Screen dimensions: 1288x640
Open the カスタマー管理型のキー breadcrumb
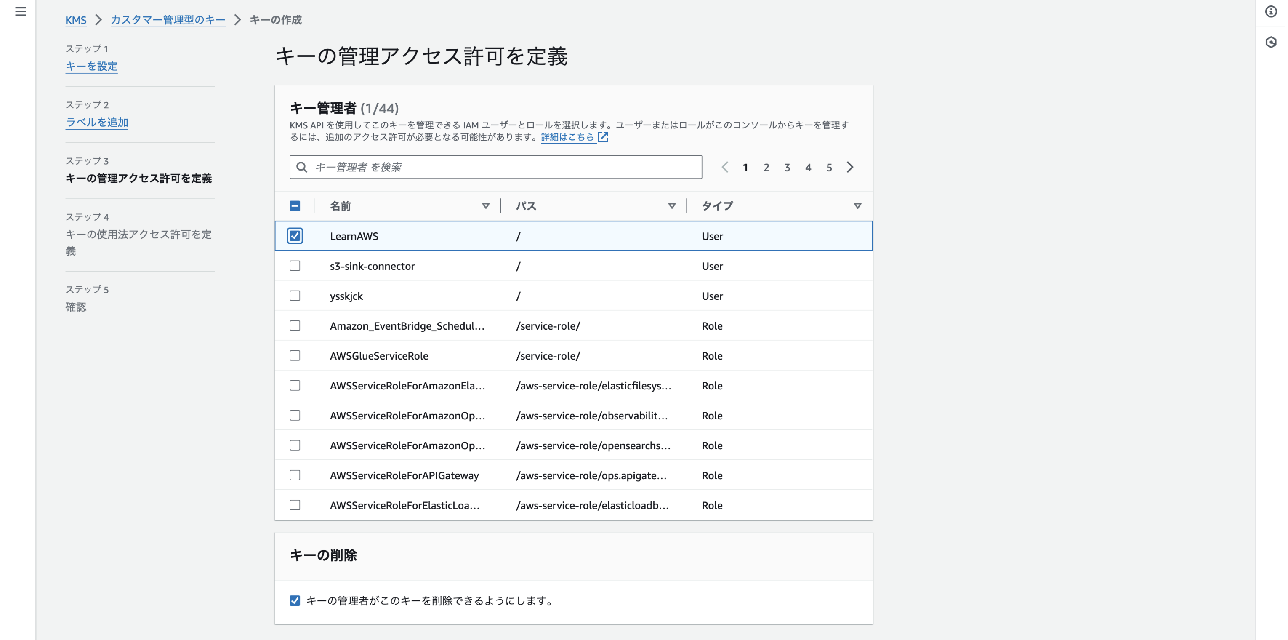[168, 20]
